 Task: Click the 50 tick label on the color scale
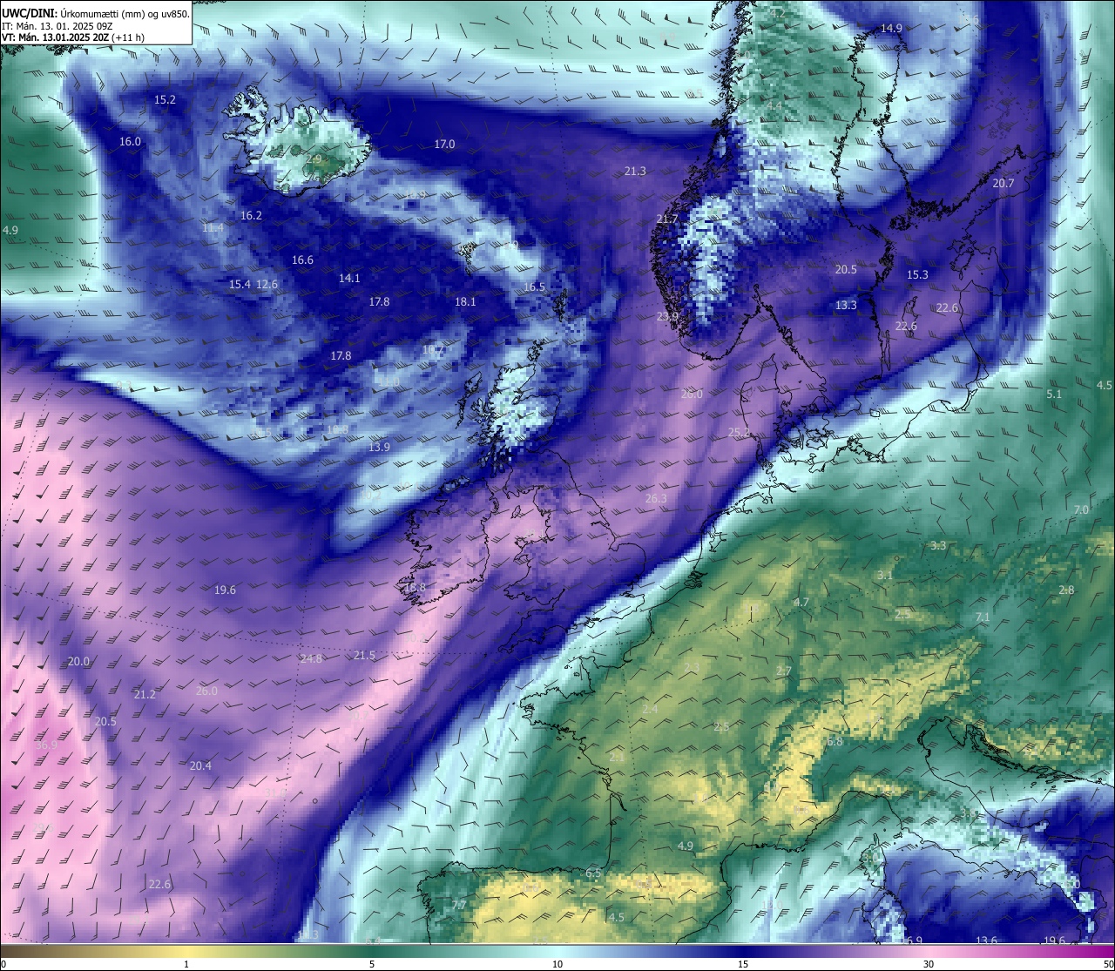(x=1108, y=964)
